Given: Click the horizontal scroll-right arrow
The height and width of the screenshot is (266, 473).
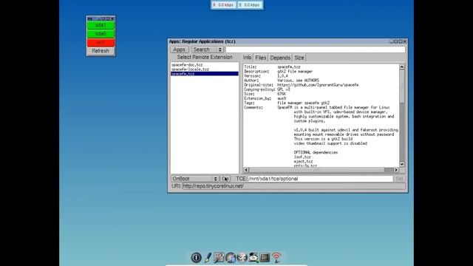Looking at the screenshot, I should (x=396, y=170).
